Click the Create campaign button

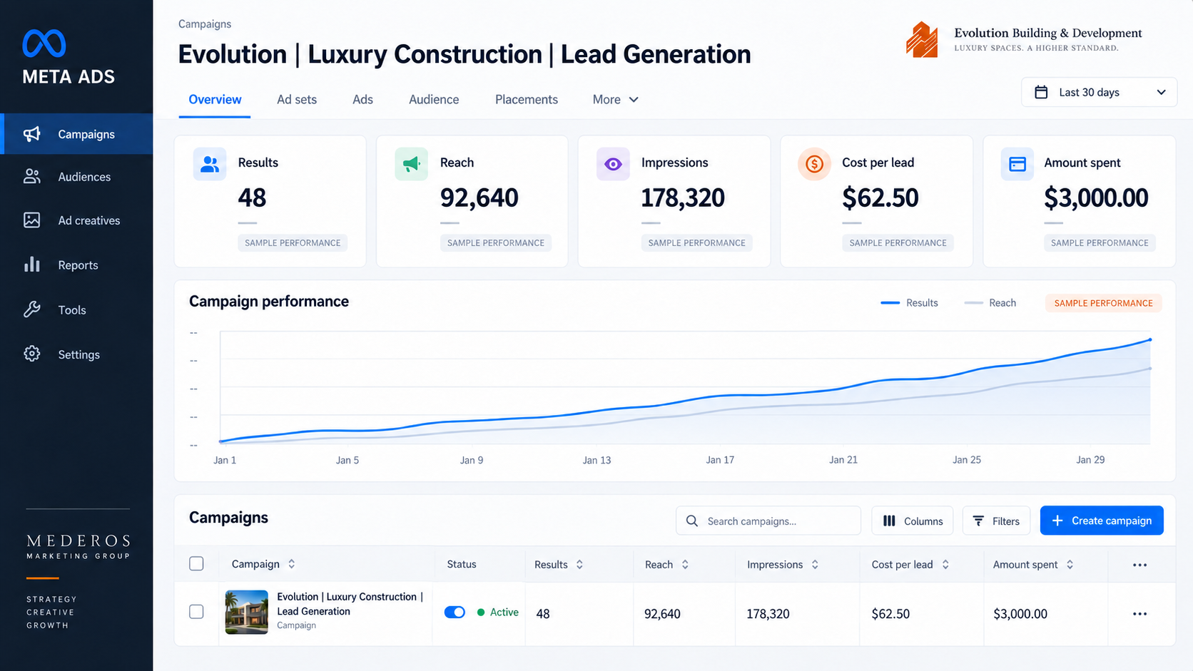coord(1102,521)
